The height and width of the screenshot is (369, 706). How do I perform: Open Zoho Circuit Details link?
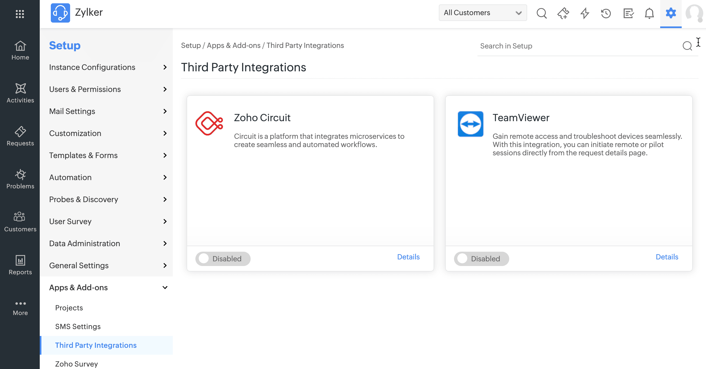click(408, 257)
